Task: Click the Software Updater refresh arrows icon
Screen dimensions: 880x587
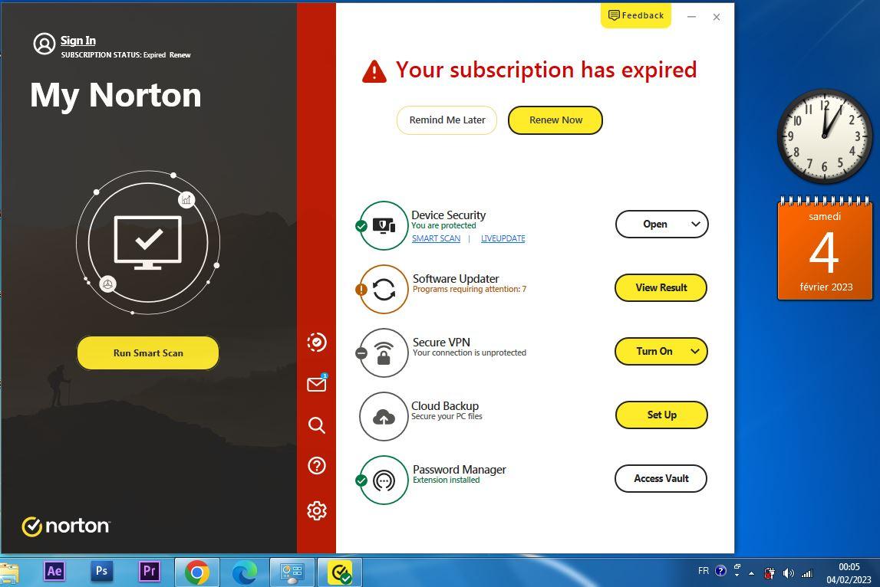Action: pos(384,290)
